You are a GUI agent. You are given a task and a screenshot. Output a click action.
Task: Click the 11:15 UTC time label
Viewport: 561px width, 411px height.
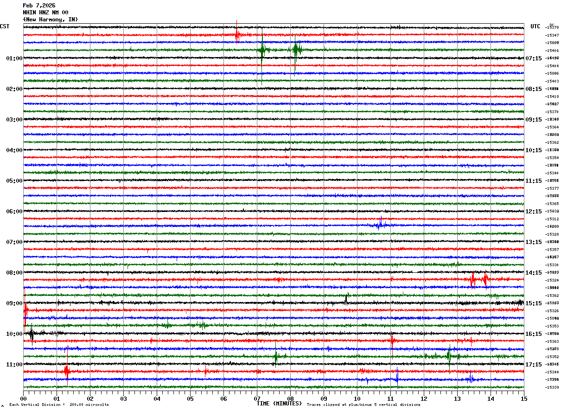534,181
